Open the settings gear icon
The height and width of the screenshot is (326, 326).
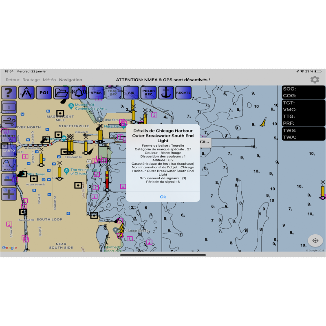[315, 80]
